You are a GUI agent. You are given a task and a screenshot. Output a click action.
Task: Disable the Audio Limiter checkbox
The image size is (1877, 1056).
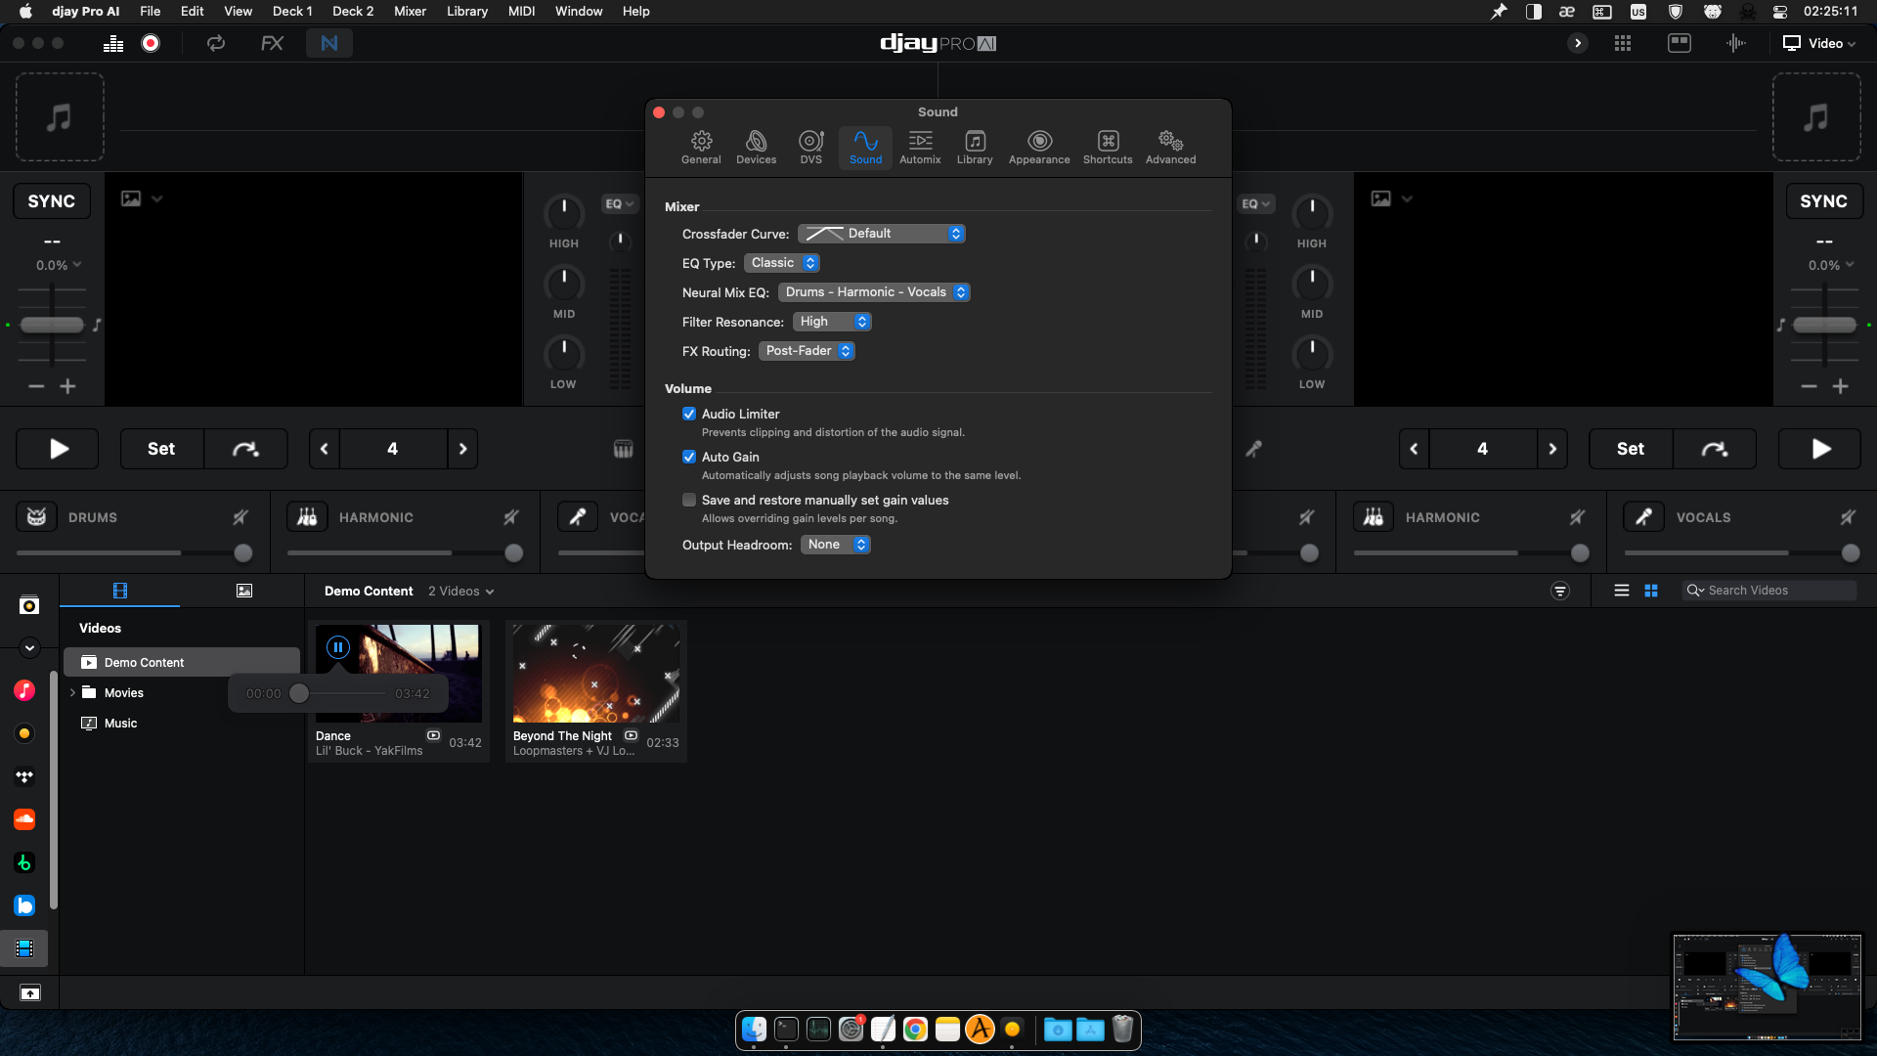(x=689, y=414)
